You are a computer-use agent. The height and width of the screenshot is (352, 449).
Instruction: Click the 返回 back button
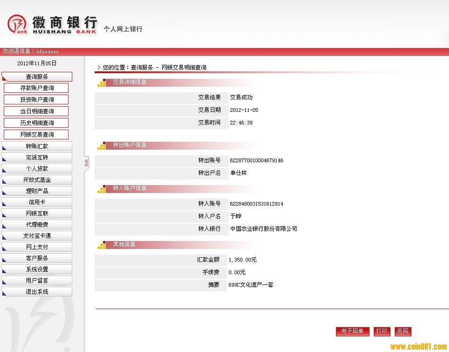403,331
